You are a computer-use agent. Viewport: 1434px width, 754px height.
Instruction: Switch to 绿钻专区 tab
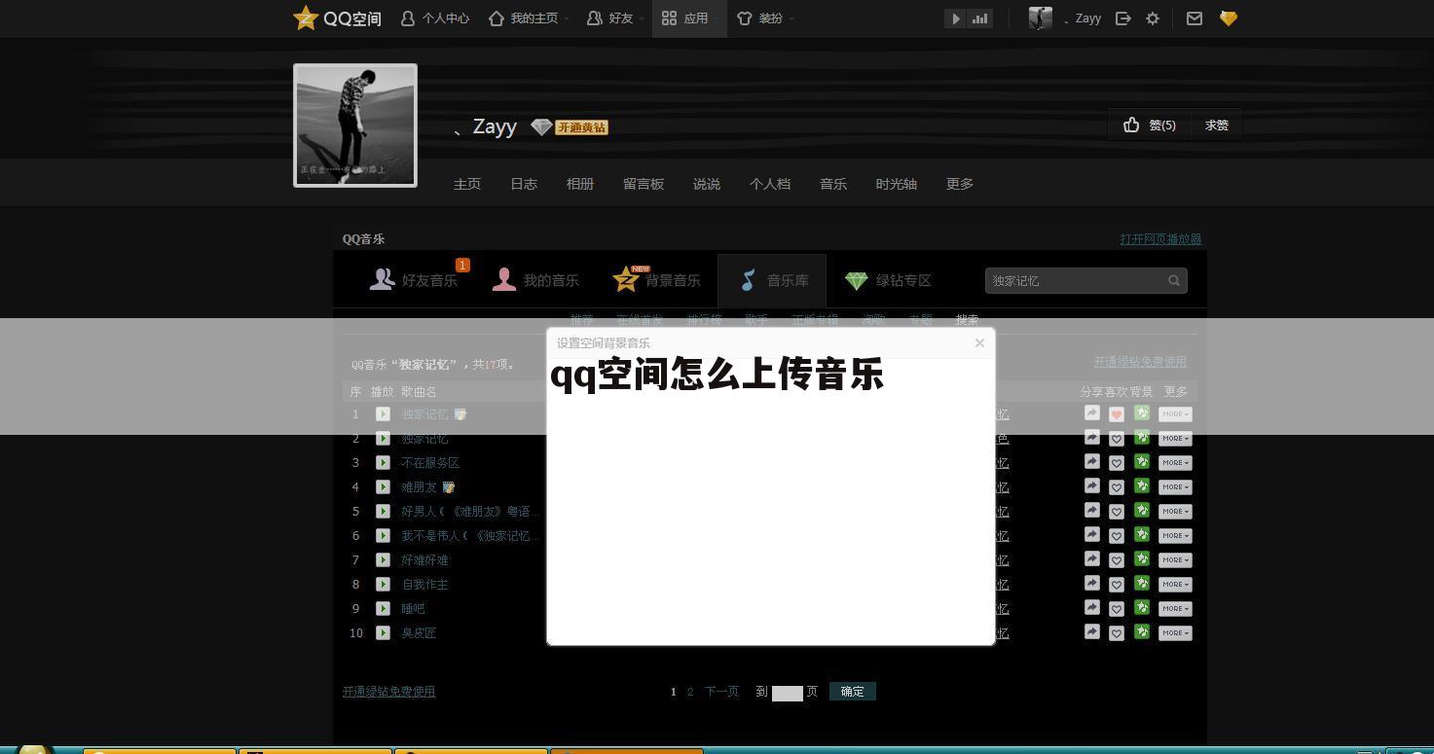click(888, 280)
